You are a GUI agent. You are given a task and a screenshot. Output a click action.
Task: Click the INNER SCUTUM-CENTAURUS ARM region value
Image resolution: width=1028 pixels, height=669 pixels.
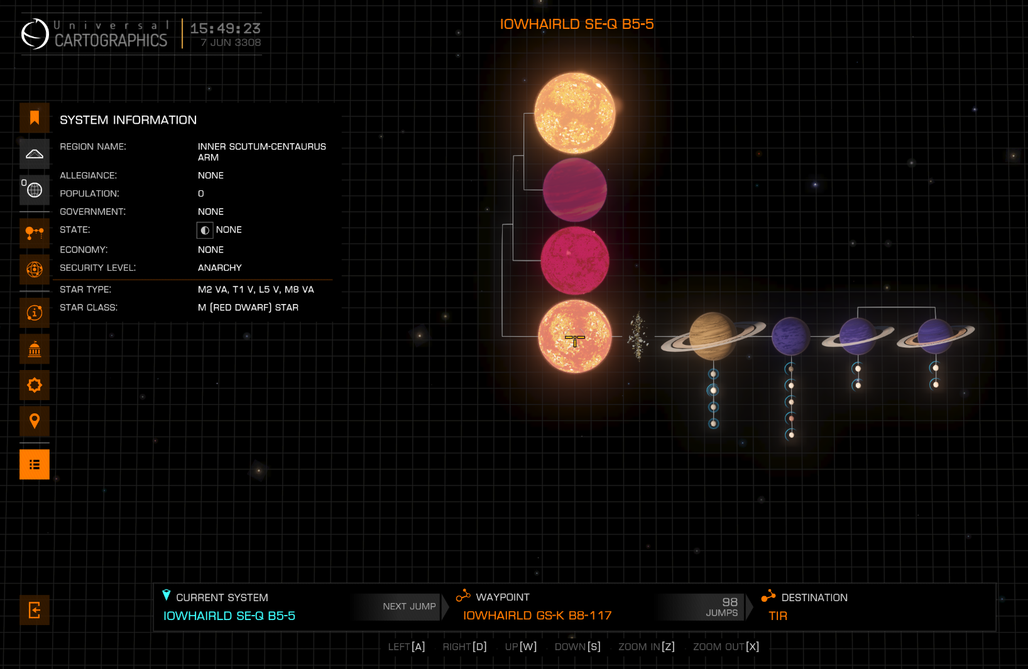[x=262, y=152]
